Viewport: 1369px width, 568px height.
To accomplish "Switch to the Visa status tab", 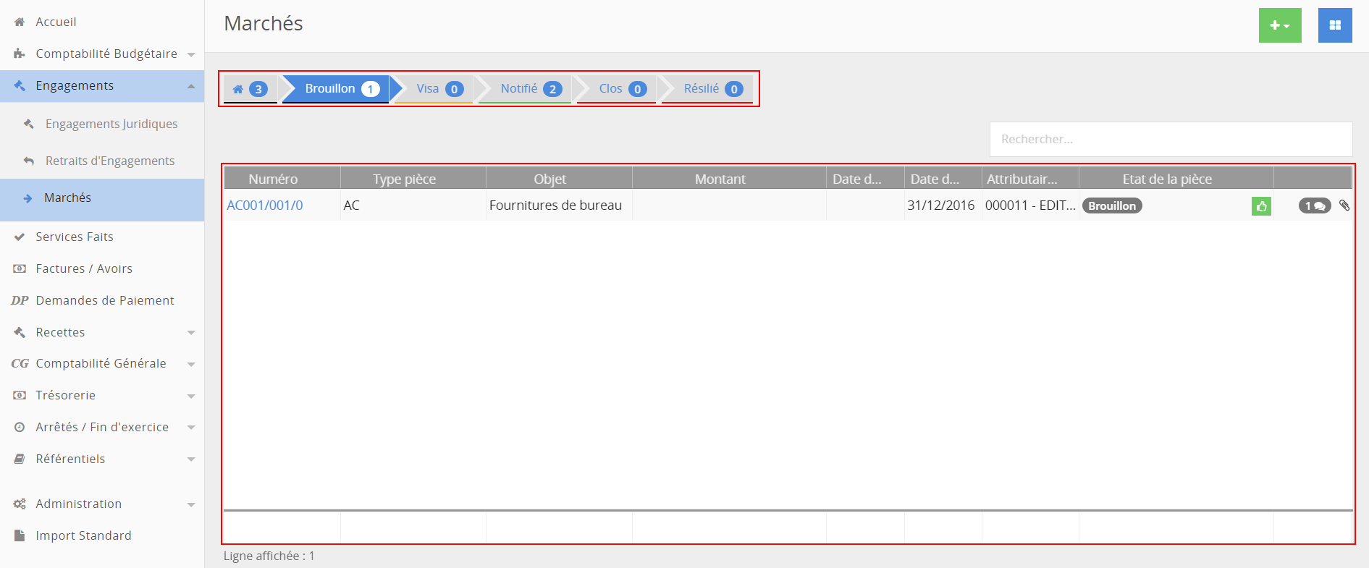I will (x=438, y=89).
